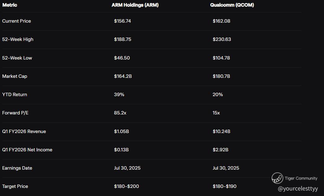Screen dimensions: 324x196
Task: Click Qualcomm's 52-week high $230.63
Action: point(222,39)
